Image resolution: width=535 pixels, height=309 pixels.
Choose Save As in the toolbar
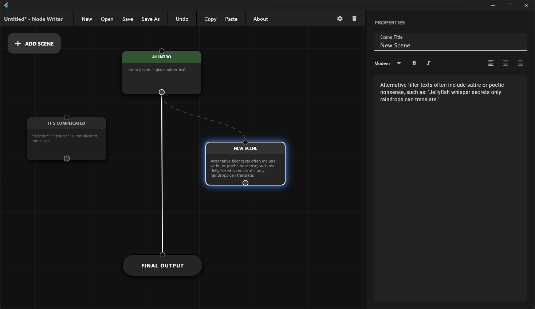click(150, 19)
